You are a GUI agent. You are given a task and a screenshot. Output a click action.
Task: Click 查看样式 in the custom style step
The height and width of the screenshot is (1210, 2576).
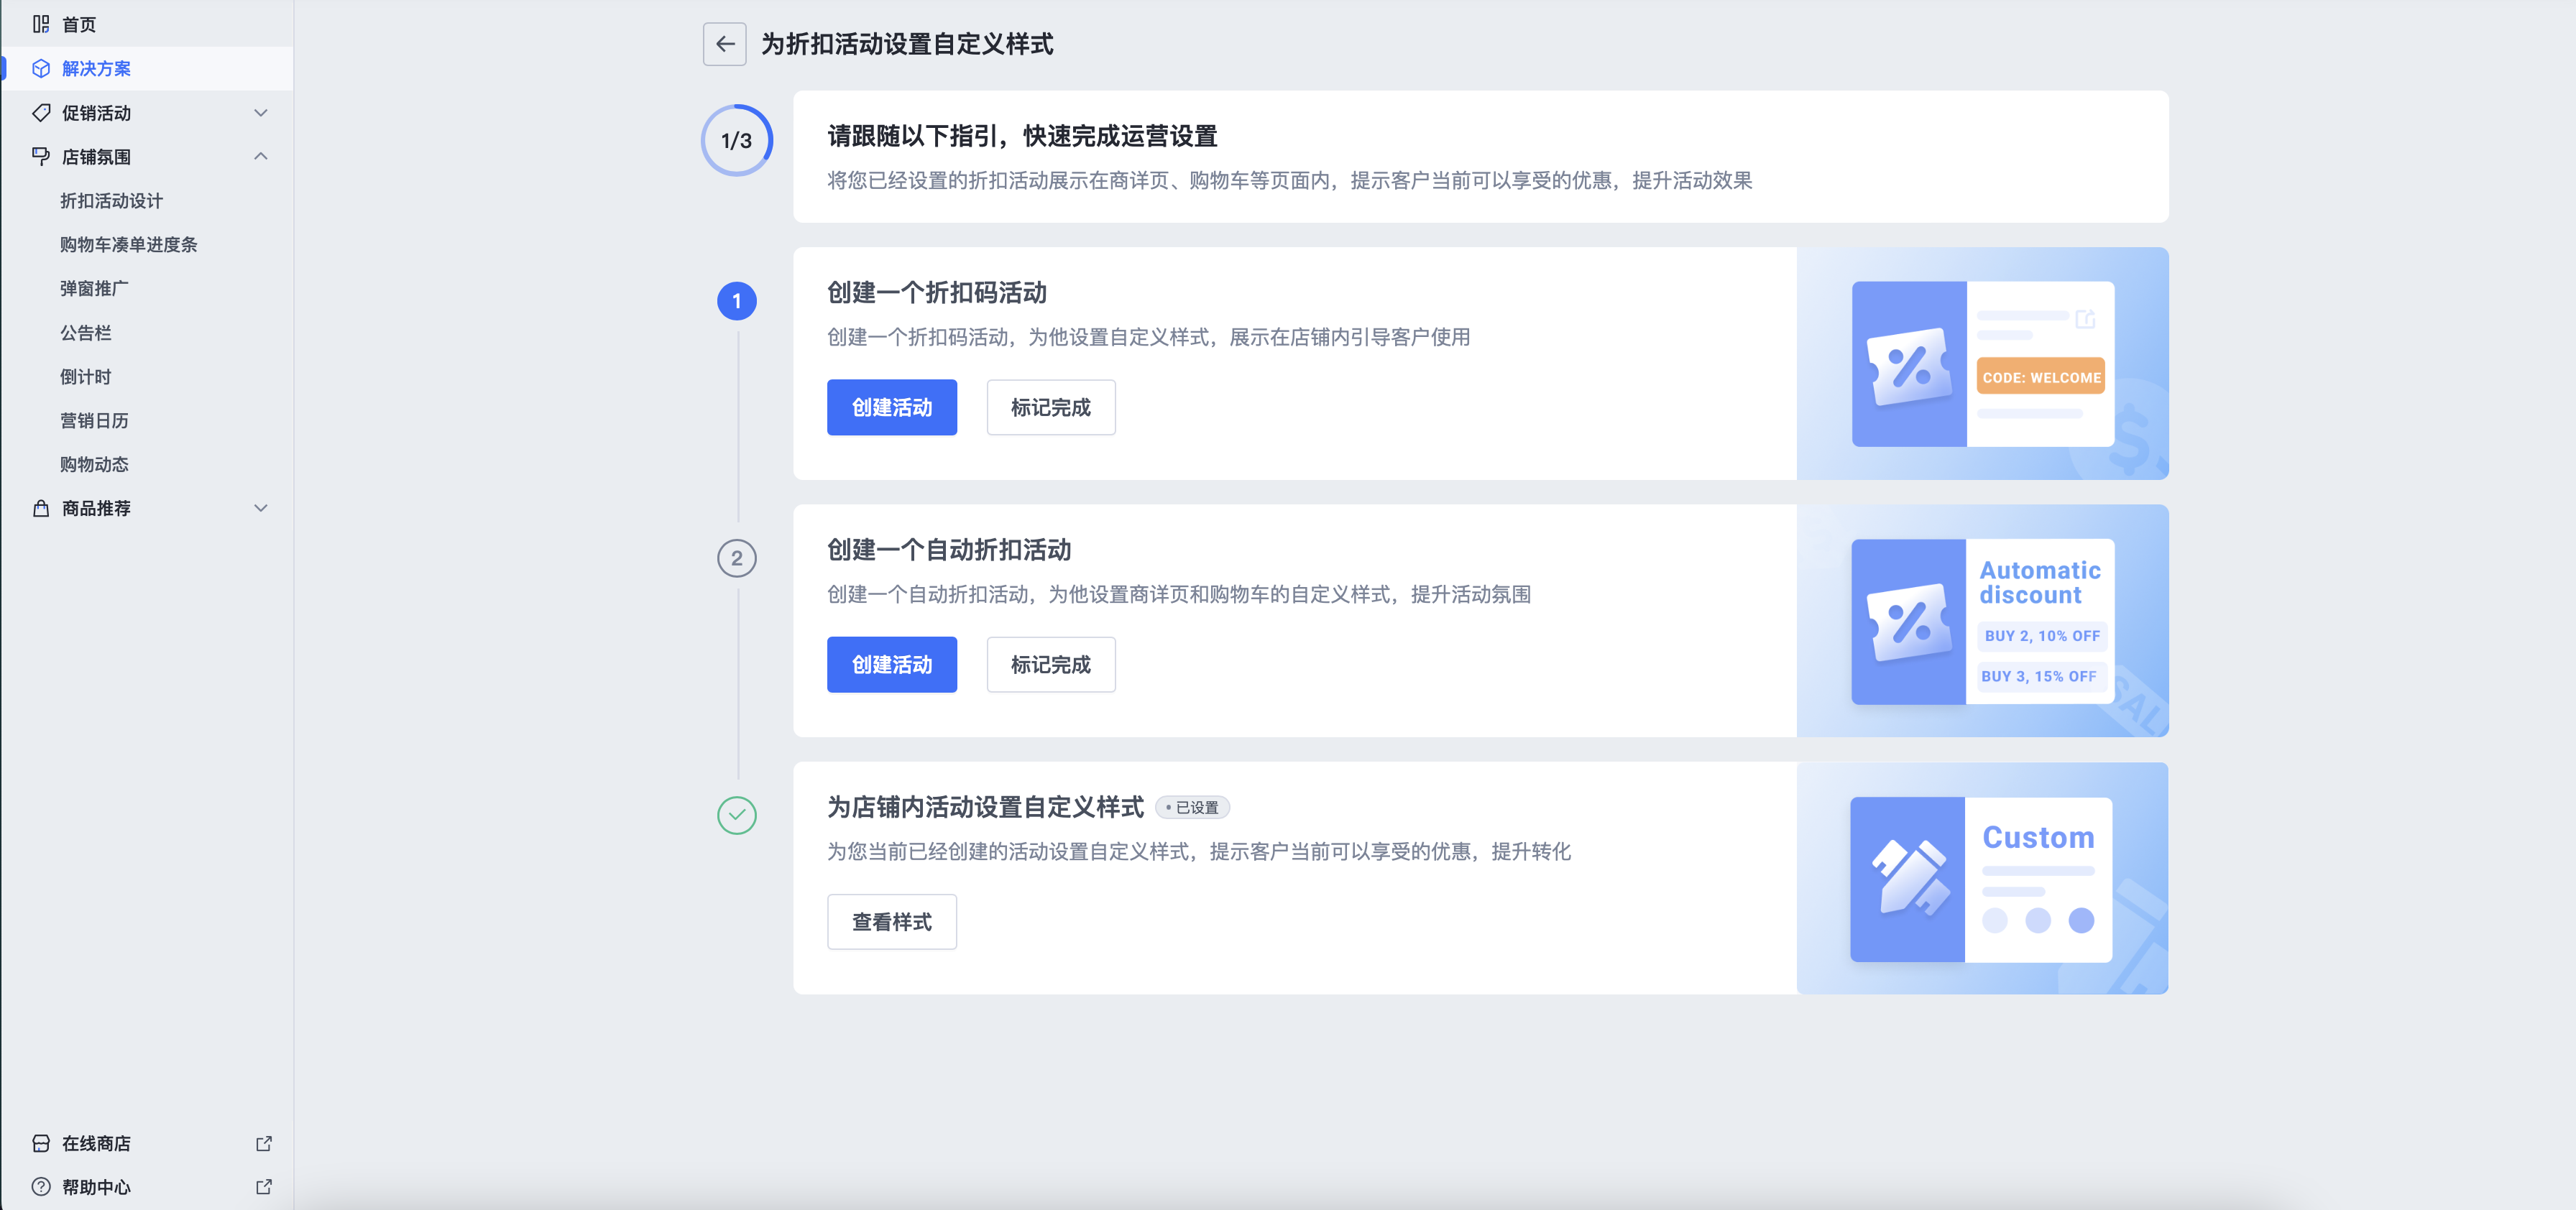[x=891, y=921]
